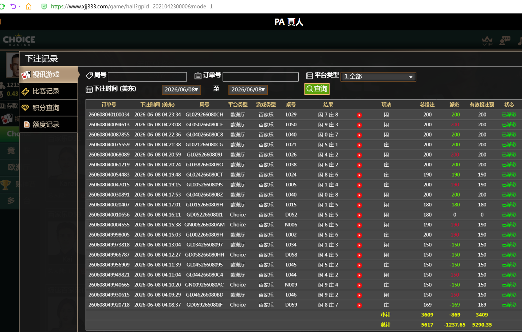Play video for order 260608049956909
Screen dimensions: 522x332
359,265
